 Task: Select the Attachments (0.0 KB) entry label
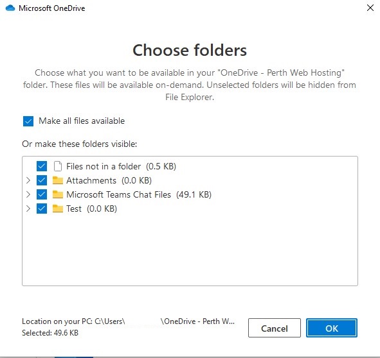[109, 180]
